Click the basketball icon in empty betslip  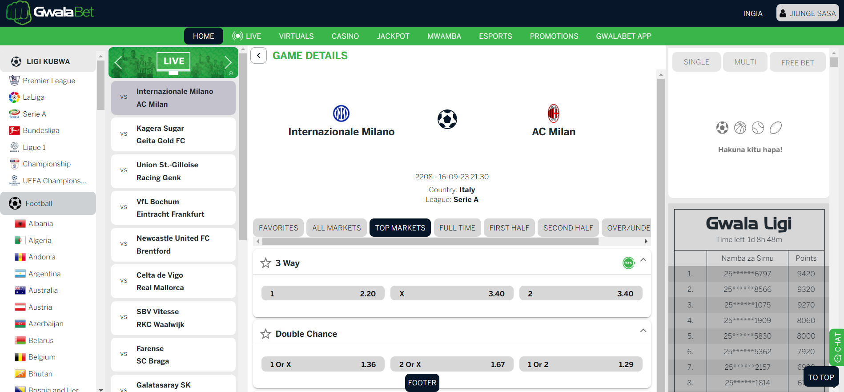pos(740,128)
